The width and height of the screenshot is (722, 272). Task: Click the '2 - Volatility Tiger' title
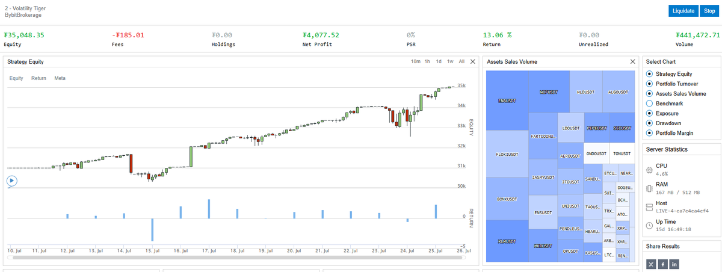point(25,8)
